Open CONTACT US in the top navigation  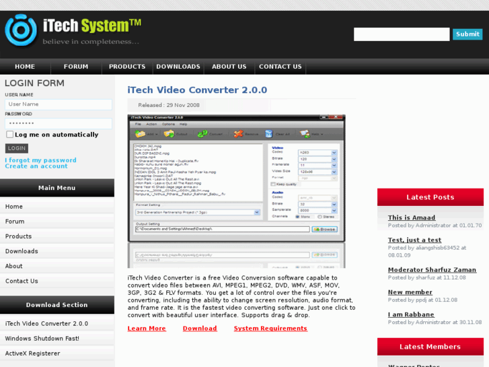pos(280,67)
